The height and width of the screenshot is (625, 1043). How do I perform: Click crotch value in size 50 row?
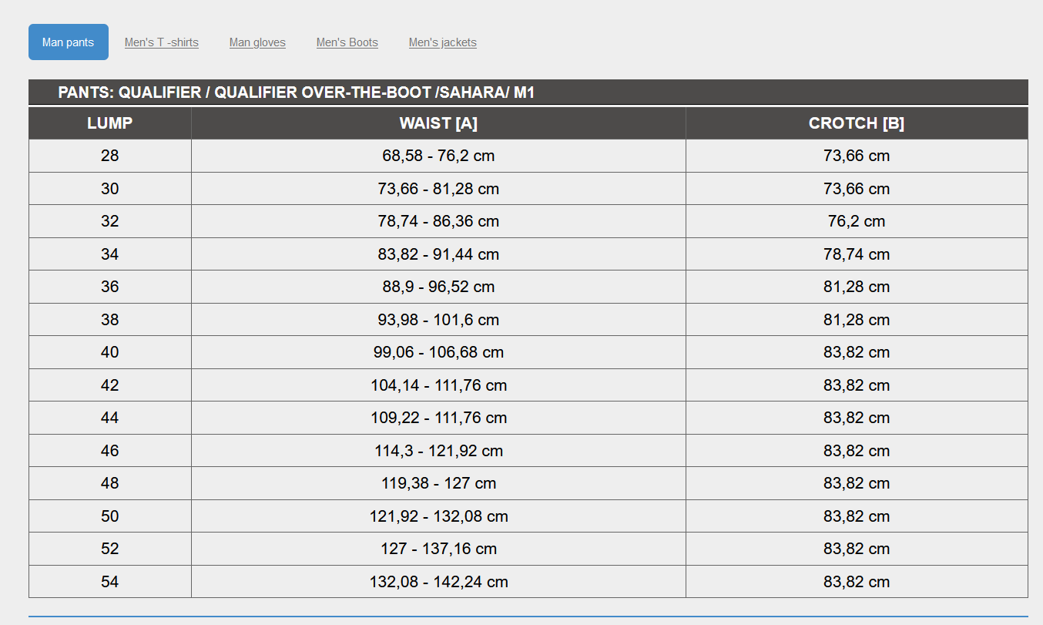coord(857,516)
